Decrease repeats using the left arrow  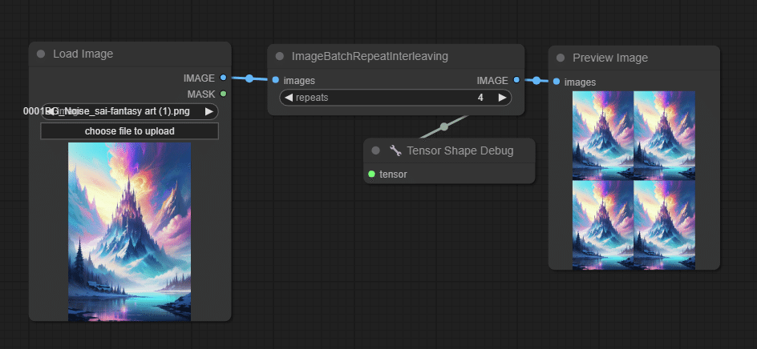click(x=288, y=98)
